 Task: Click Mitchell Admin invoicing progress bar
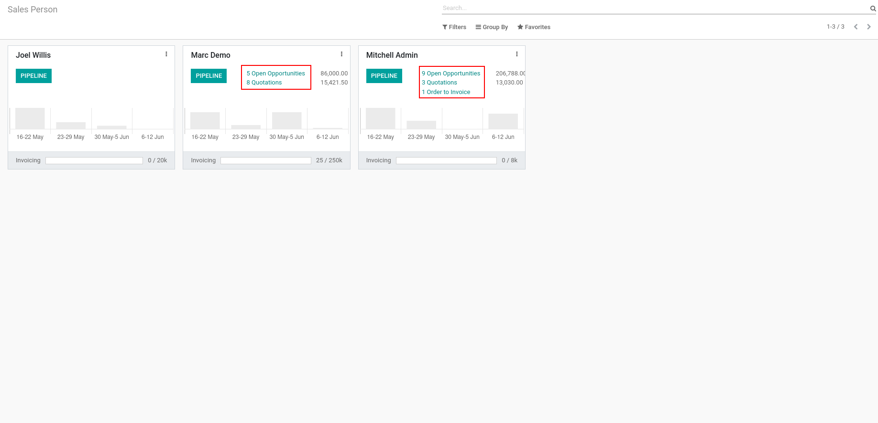[446, 161]
